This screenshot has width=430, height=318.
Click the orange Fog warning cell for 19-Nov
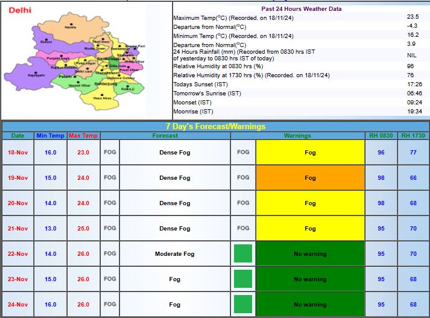(310, 177)
